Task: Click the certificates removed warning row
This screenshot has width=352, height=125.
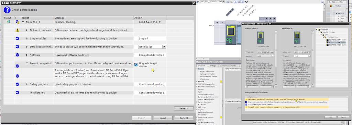Action: [x=287, y=99]
